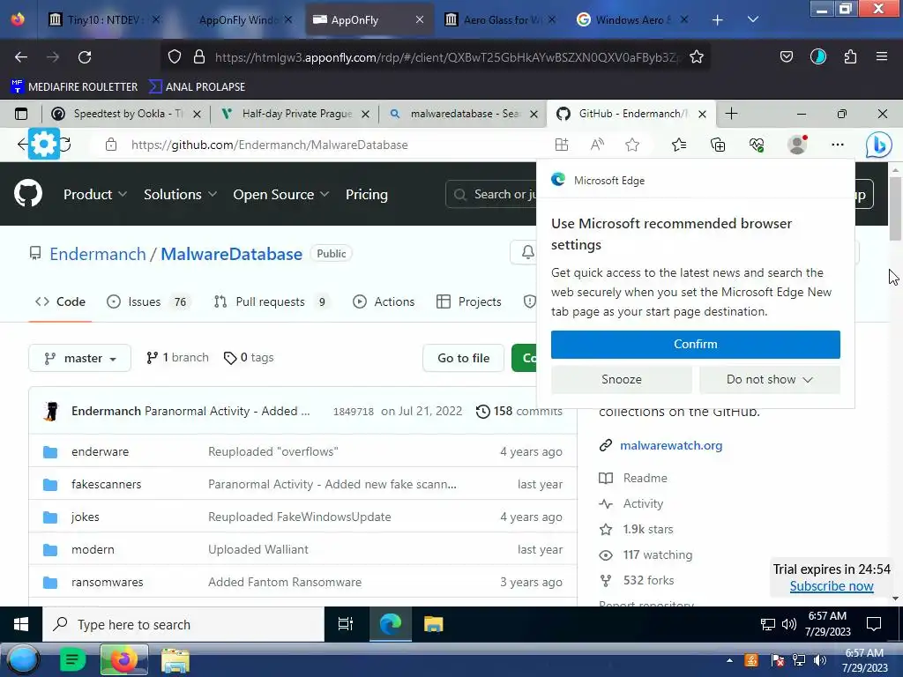Image resolution: width=903 pixels, height=677 pixels.
Task: Open the 1 branch link
Action: 177,358
